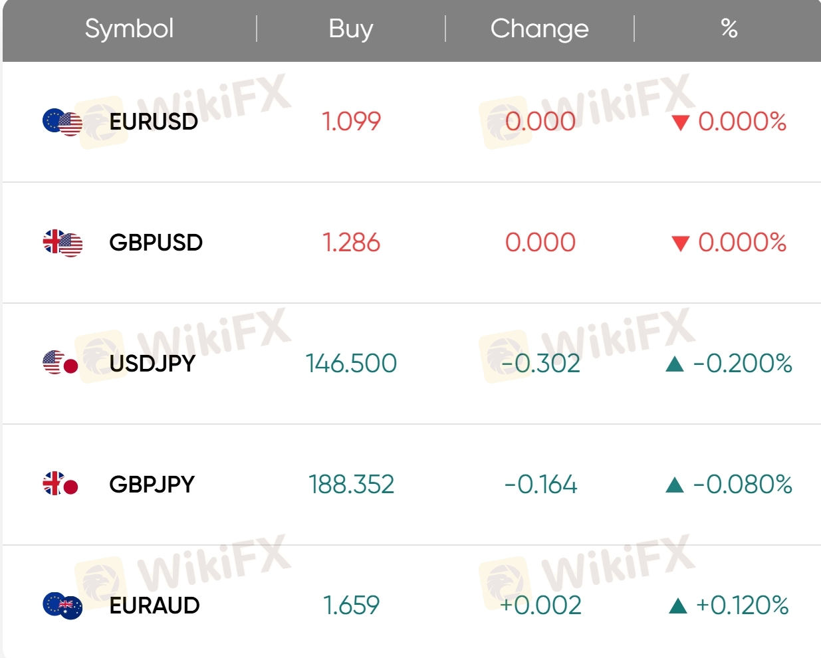
Task: Select the USDJPY buy price 146.500
Action: 351,364
